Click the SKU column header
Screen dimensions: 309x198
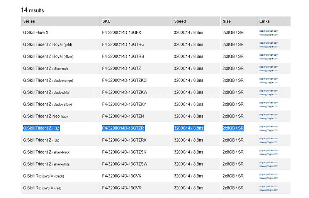(x=136, y=21)
